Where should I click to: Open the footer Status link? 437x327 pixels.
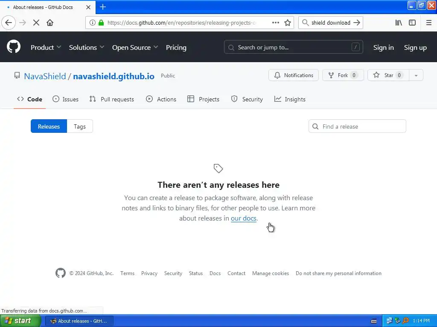pos(195,273)
